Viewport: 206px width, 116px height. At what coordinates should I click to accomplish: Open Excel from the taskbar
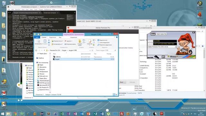click(x=62, y=114)
